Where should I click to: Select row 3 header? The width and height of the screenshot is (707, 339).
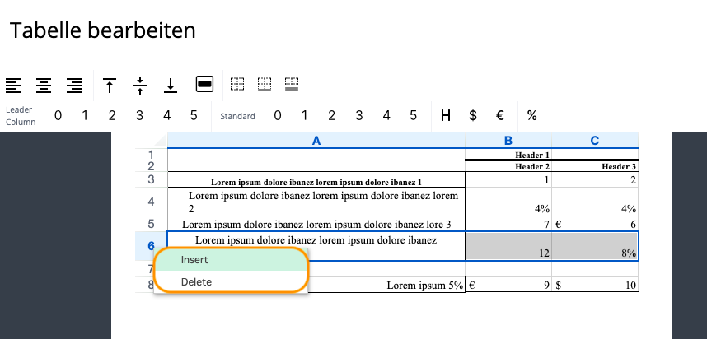151,179
